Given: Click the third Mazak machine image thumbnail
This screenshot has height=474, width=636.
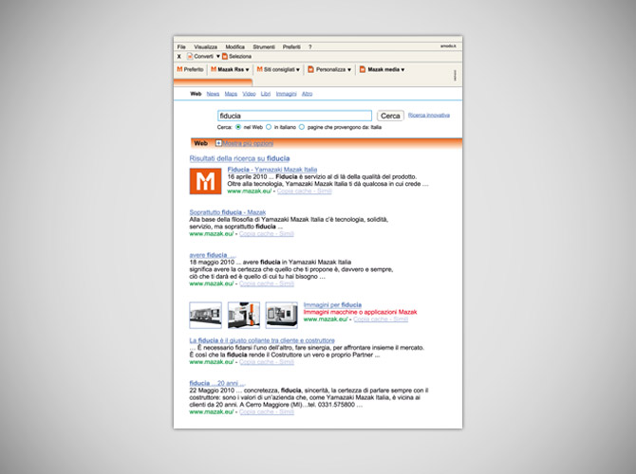Looking at the screenshot, I should tap(282, 315).
